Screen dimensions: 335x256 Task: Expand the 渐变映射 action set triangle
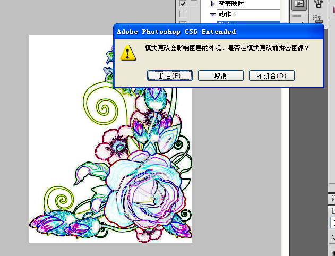212,3
